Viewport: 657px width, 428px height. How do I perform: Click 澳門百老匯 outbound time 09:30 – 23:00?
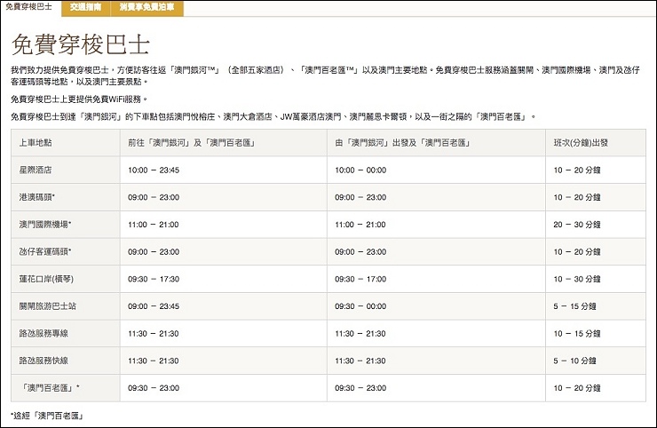coord(154,388)
